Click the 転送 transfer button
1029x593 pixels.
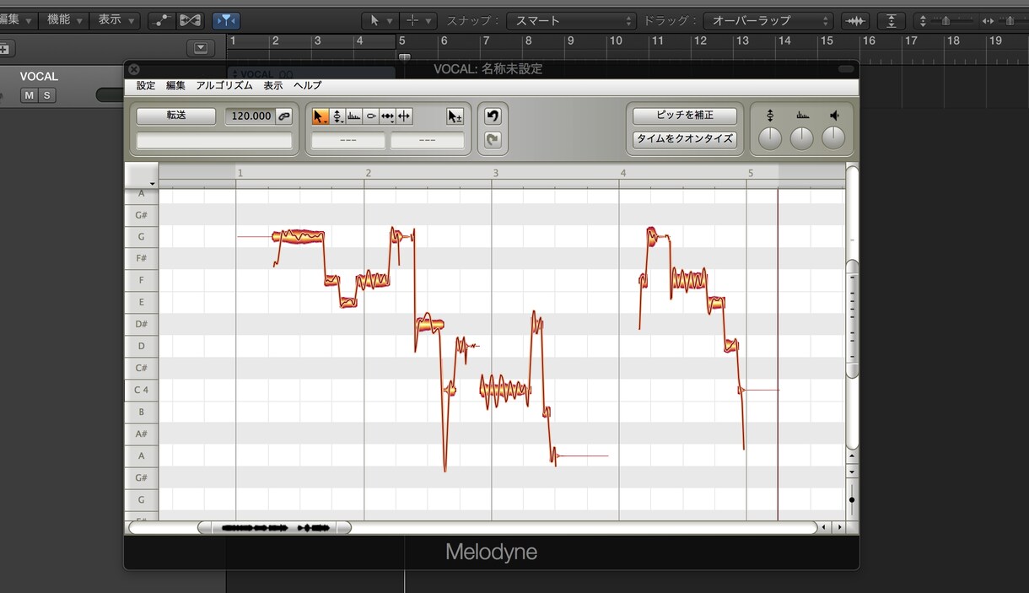pyautogui.click(x=176, y=116)
